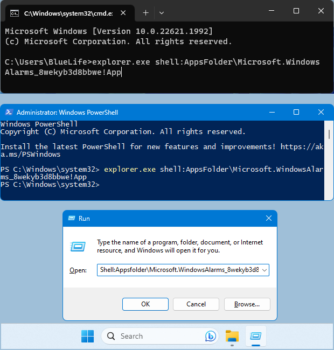
Task: Click the Run dialog title bar icon
Action: pos(71,219)
